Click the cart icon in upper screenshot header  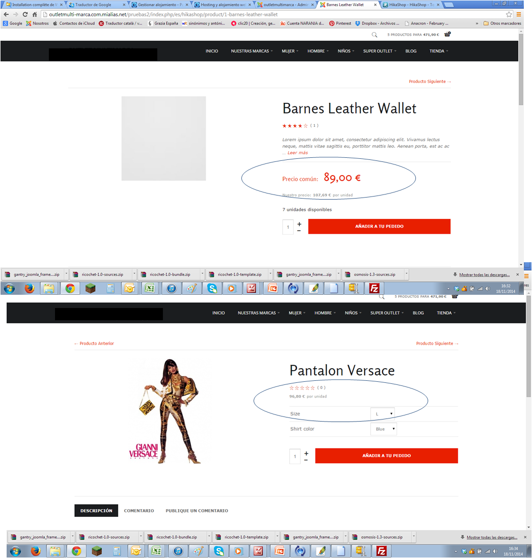coord(447,34)
